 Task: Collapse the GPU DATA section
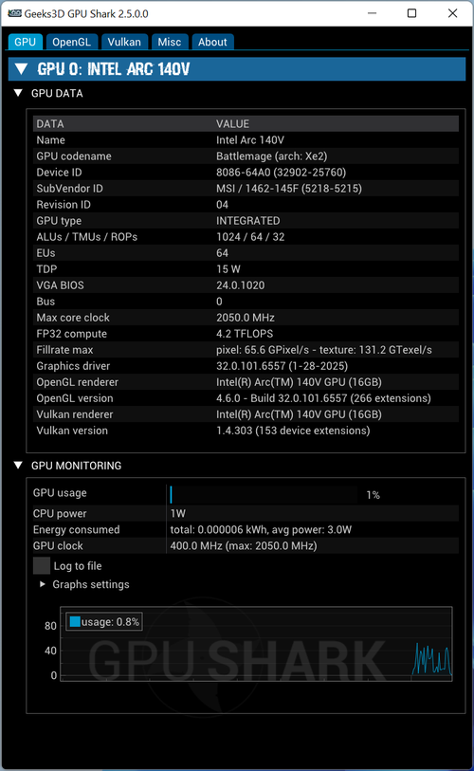[x=18, y=93]
